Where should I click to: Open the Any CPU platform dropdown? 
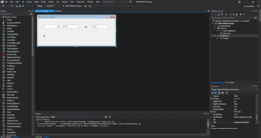point(54,6)
